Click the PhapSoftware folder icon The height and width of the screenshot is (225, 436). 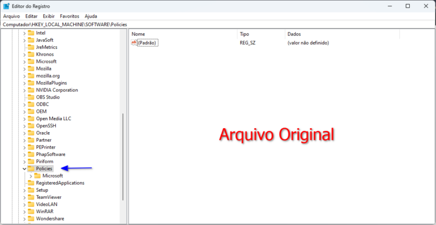point(31,154)
